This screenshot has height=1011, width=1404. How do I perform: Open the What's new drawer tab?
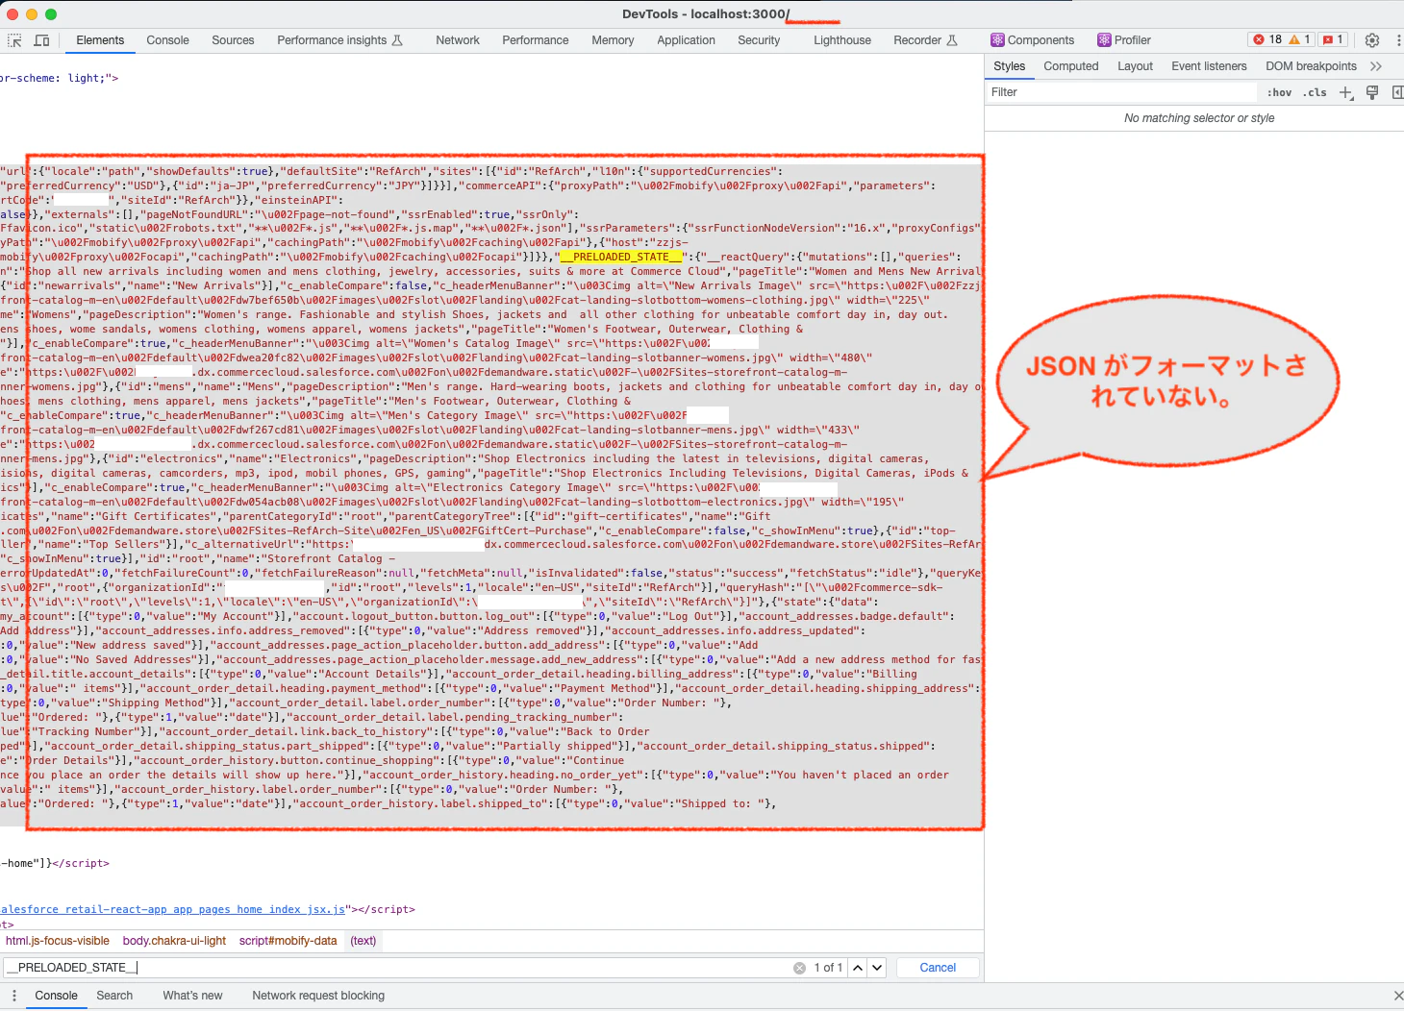click(x=192, y=996)
